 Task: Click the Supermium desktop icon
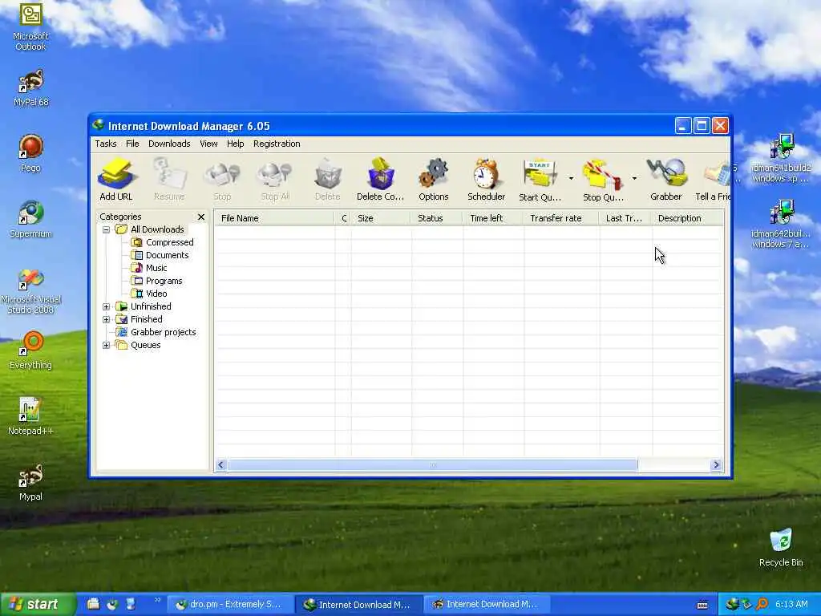30,219
